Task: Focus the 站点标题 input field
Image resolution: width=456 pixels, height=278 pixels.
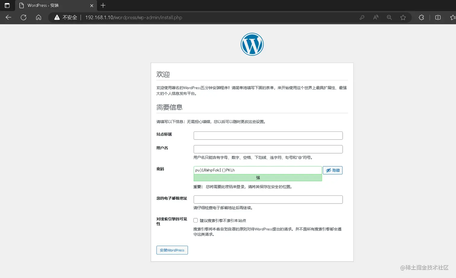Action: (268, 135)
